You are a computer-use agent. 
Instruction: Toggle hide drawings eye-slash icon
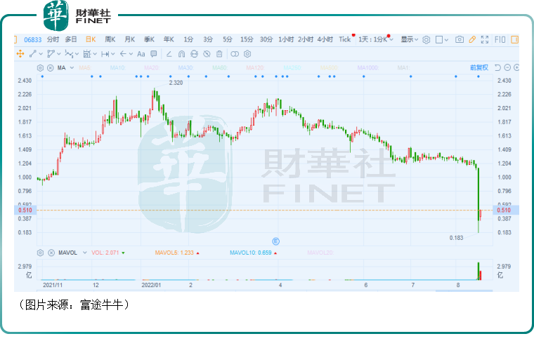click(x=207, y=53)
